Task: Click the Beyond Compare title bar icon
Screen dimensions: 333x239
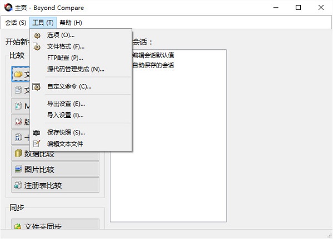Action: tap(7, 8)
